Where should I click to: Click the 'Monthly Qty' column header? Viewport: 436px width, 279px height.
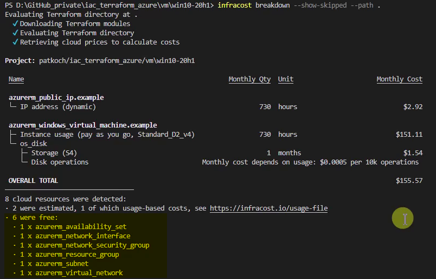coord(249,79)
